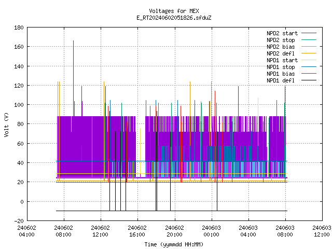Click the 120 y-axis tick value
This screenshot has width=332, height=249.
point(19,86)
